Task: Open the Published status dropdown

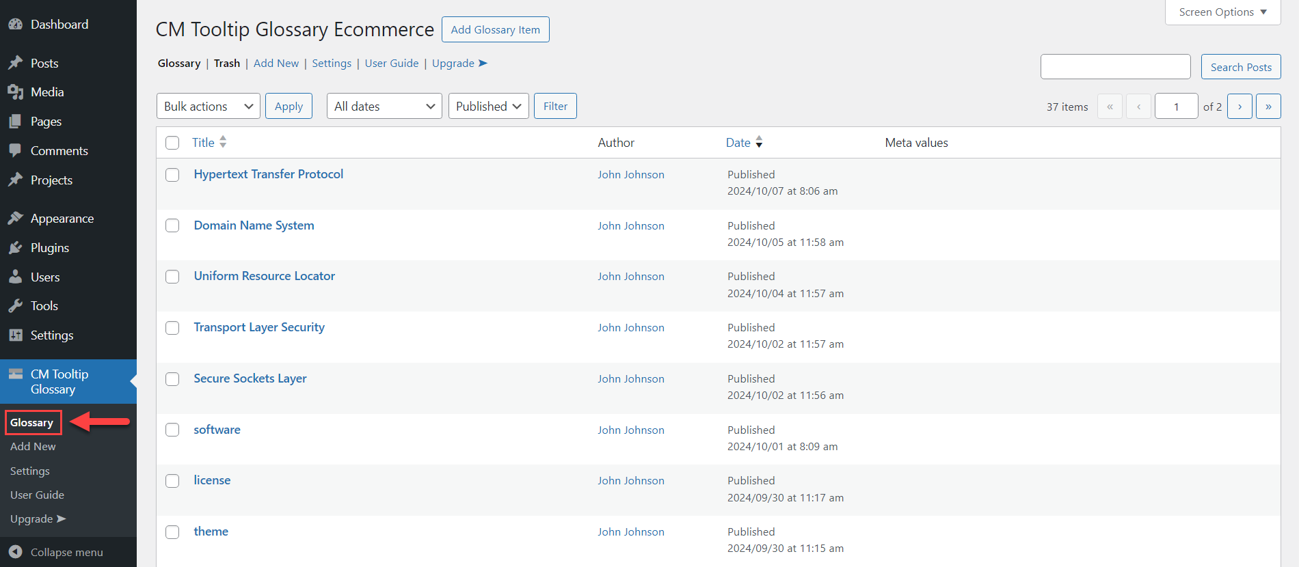Action: click(x=489, y=106)
